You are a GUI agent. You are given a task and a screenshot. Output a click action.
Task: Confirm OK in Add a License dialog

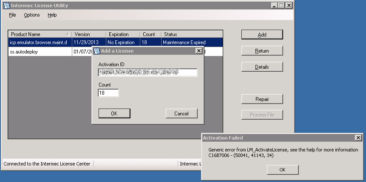114,114
